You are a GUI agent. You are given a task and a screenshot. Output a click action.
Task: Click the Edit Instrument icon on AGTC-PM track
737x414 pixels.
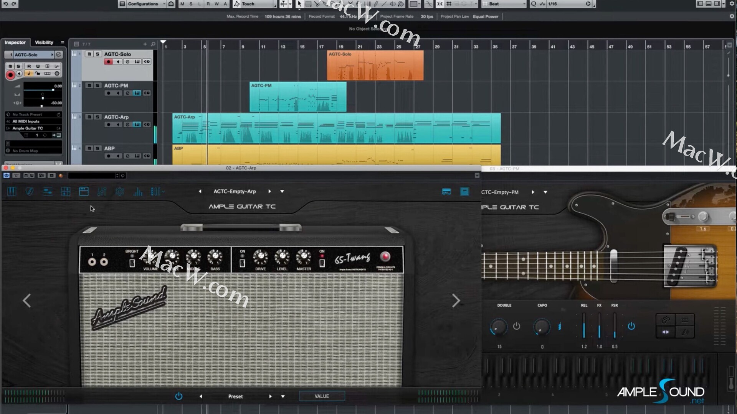137,93
